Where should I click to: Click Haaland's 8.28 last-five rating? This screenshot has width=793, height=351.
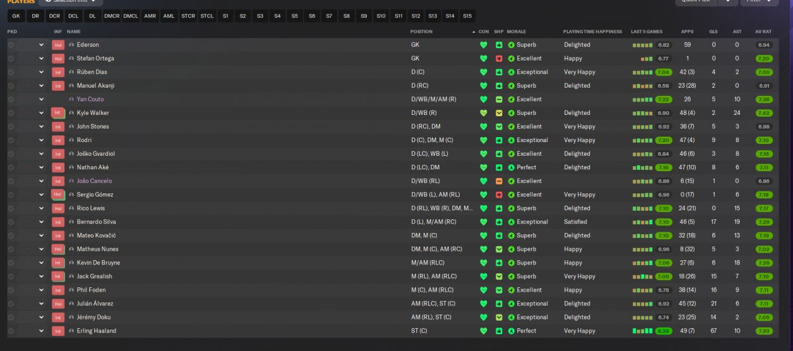[664, 331]
